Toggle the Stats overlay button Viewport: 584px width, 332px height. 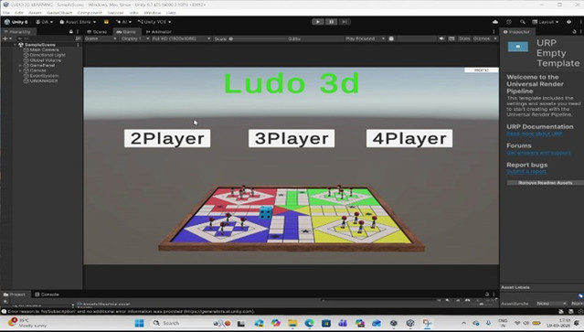click(x=464, y=38)
